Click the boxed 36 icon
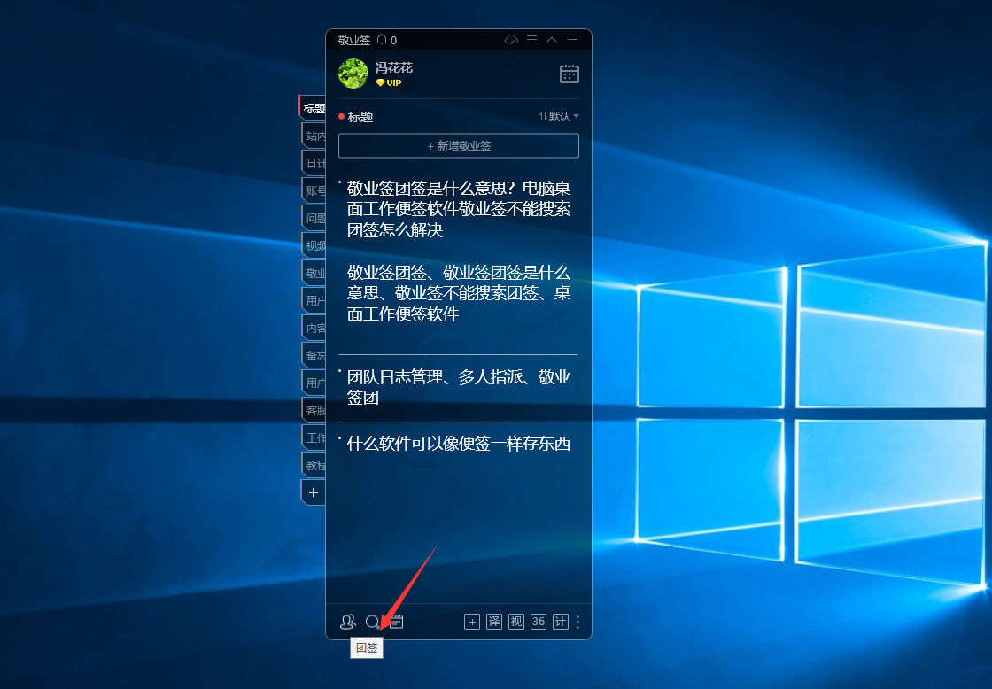The height and width of the screenshot is (689, 992). [x=539, y=622]
